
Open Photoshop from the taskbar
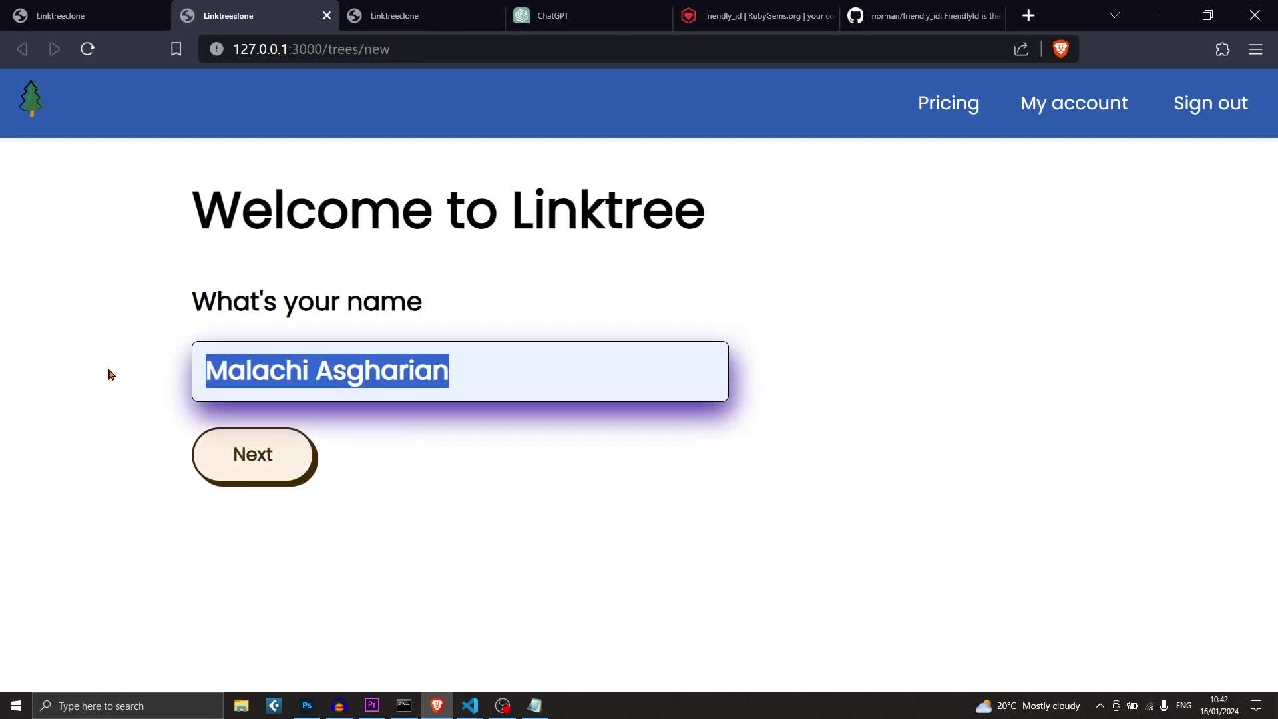point(307,706)
